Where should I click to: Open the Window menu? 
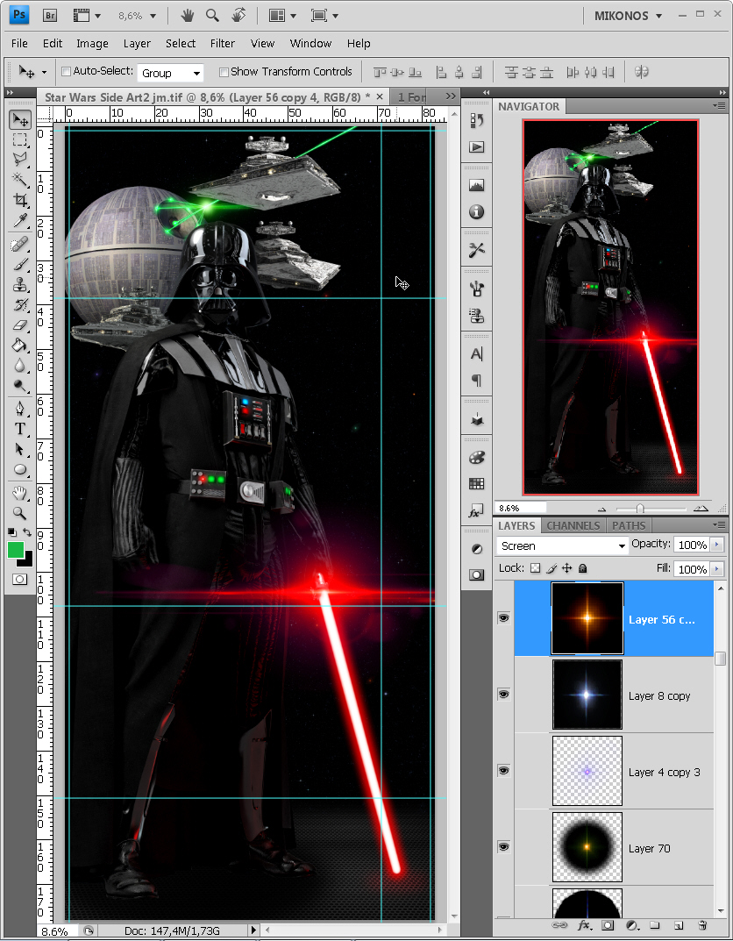click(x=310, y=43)
